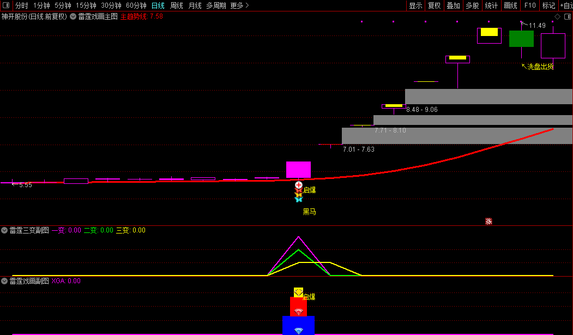Open F10 company info

pos(530,5)
